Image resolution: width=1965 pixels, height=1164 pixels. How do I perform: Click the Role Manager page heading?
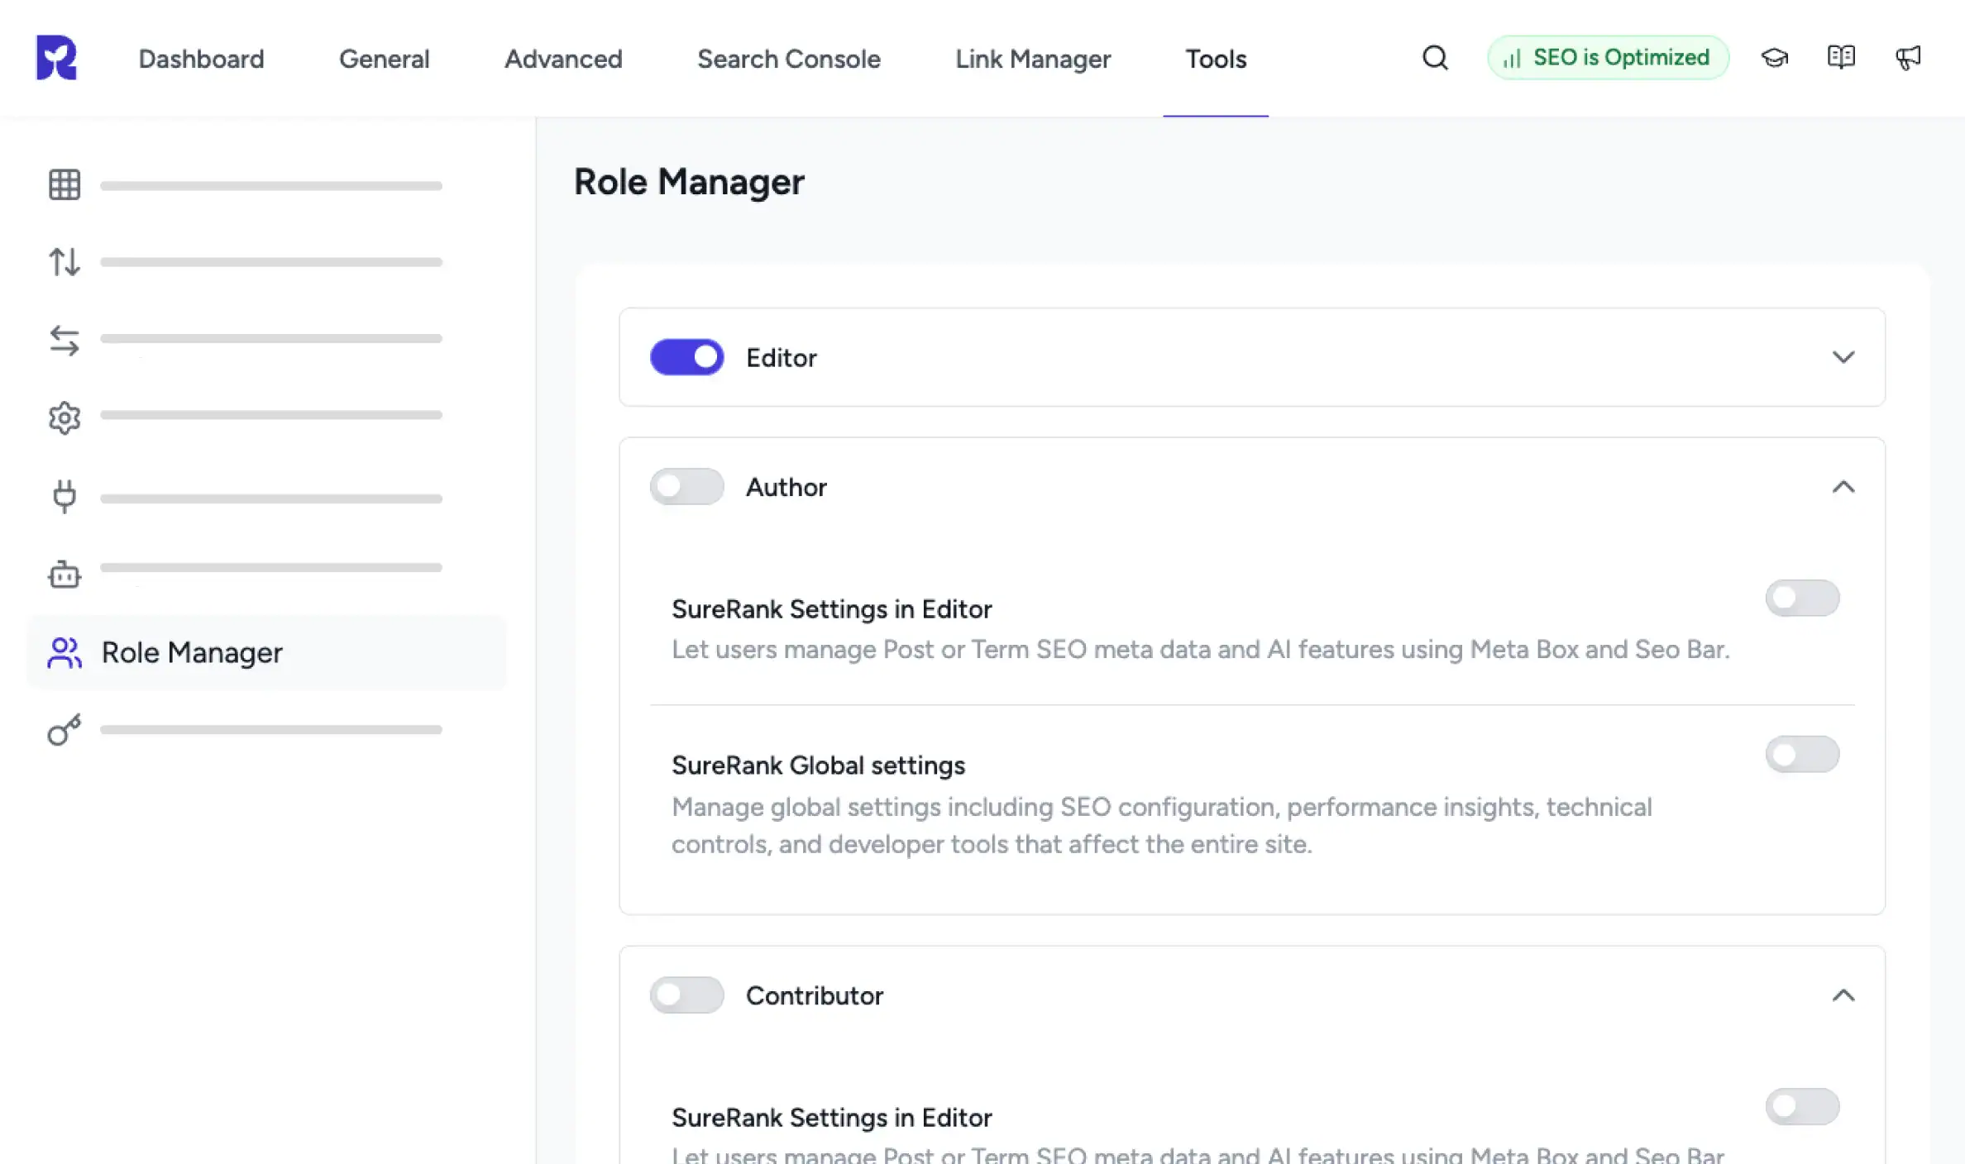(x=688, y=182)
